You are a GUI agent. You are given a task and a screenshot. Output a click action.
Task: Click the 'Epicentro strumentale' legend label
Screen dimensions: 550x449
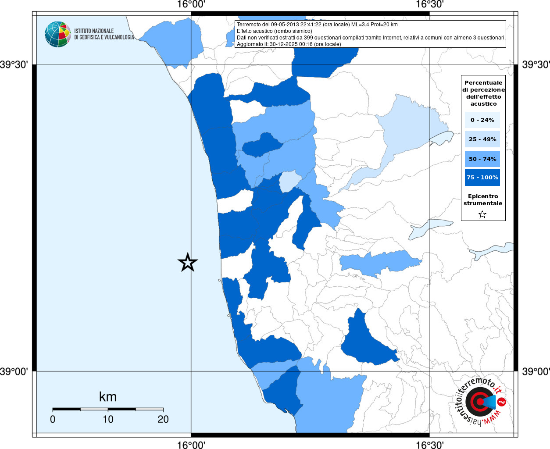coord(483,200)
